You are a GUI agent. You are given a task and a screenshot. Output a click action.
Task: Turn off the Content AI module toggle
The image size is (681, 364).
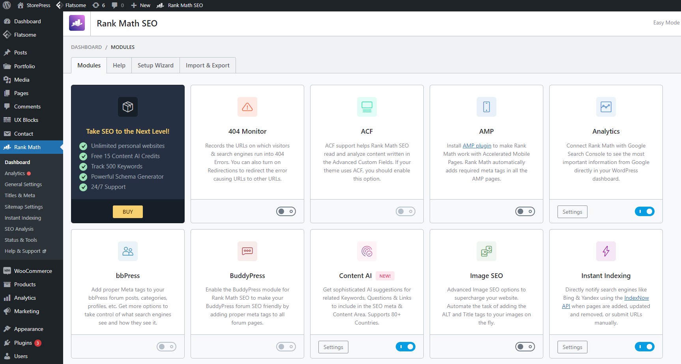coord(406,347)
